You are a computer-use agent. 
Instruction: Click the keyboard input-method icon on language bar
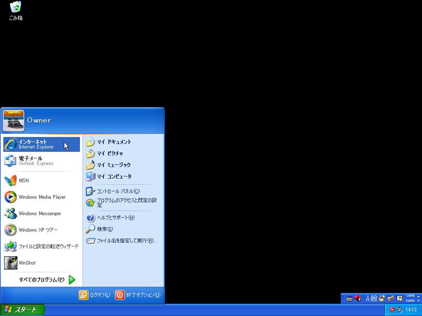(349, 299)
